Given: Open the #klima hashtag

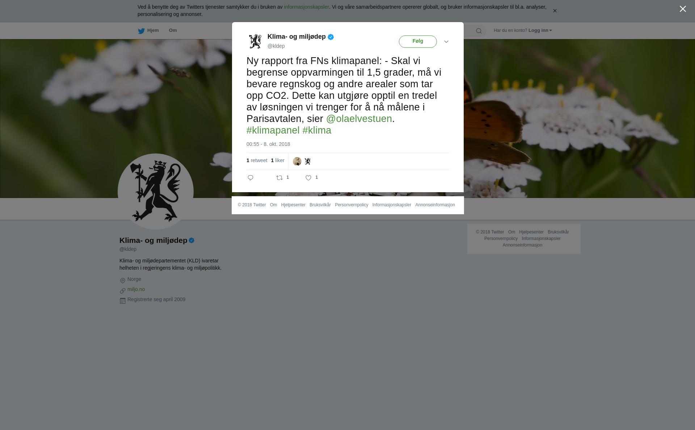Looking at the screenshot, I should coord(317,130).
